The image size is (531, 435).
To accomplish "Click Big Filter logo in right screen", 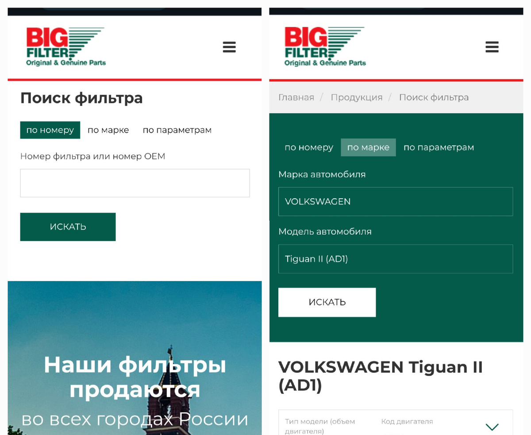I will pos(325,46).
